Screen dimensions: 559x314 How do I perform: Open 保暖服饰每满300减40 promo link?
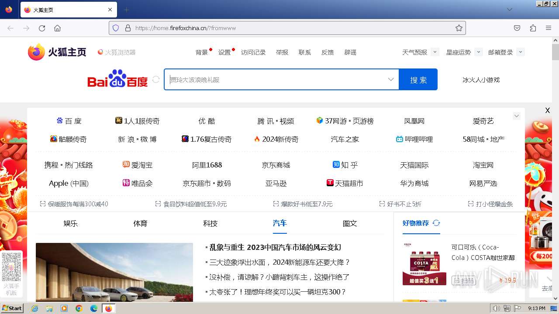click(74, 204)
